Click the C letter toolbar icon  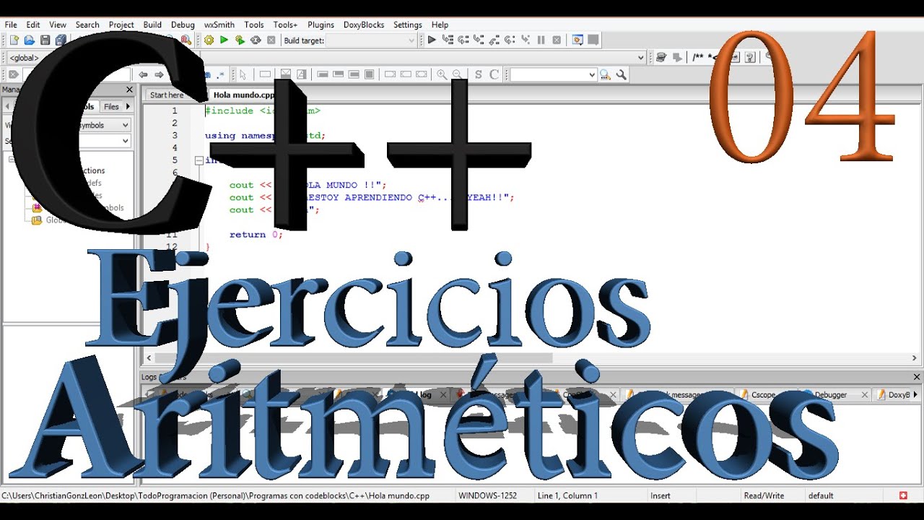pyautogui.click(x=494, y=74)
